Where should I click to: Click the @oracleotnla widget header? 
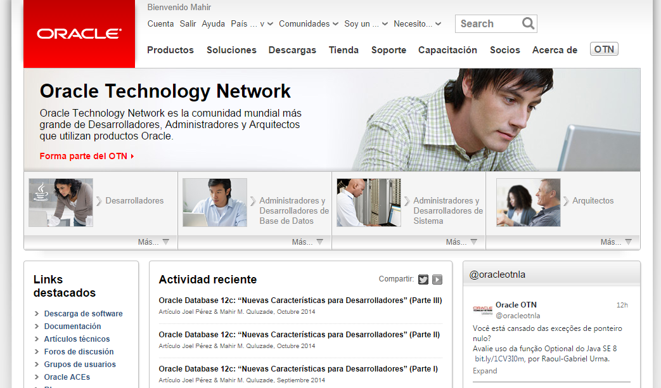pos(497,275)
